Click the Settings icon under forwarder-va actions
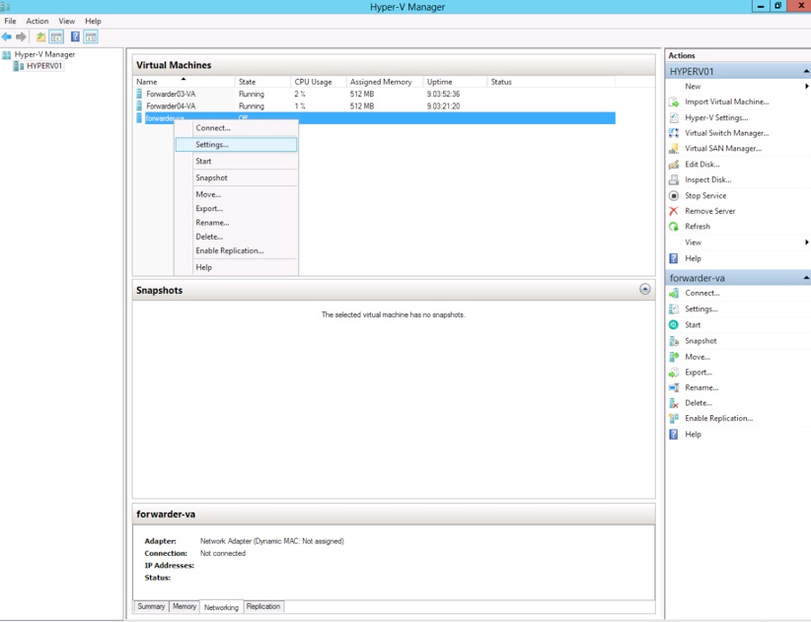The image size is (811, 622). (x=674, y=309)
